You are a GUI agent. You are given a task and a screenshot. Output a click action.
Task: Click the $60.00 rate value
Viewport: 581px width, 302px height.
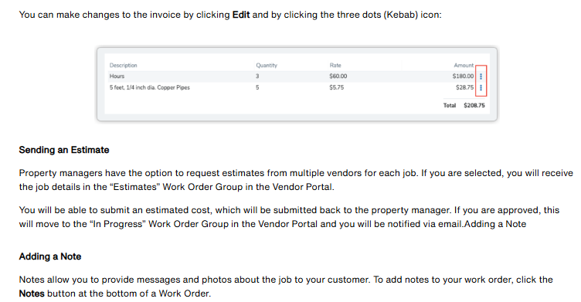[x=338, y=76]
